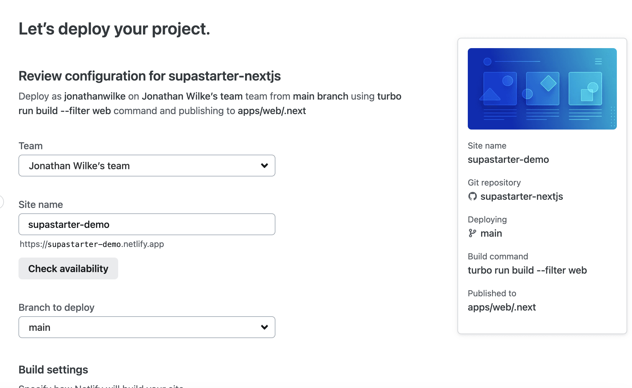Click the Build settings heading
Screen dimensions: 632x388
click(53, 370)
